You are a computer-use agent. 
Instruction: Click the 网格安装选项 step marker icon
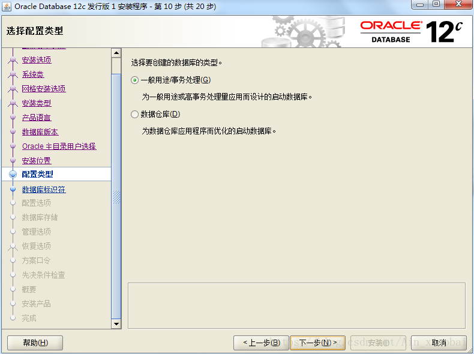[13, 89]
